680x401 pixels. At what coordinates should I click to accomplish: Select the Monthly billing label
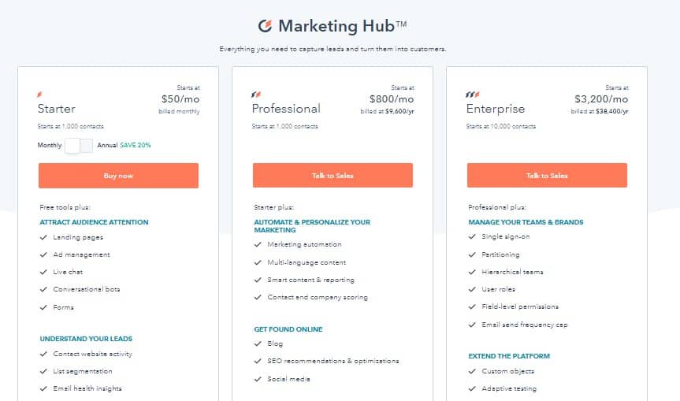(49, 146)
